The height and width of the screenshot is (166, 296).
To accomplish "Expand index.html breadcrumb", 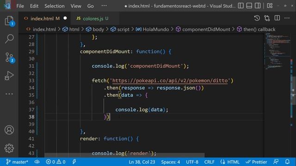I will [x=41, y=30].
